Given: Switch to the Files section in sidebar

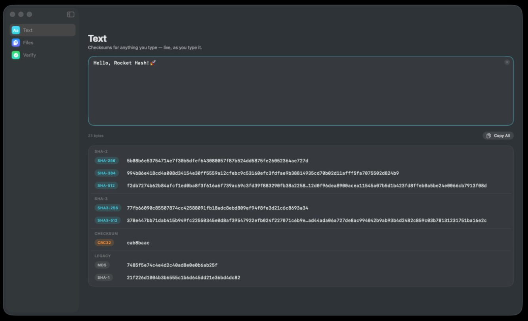Looking at the screenshot, I should (42, 43).
